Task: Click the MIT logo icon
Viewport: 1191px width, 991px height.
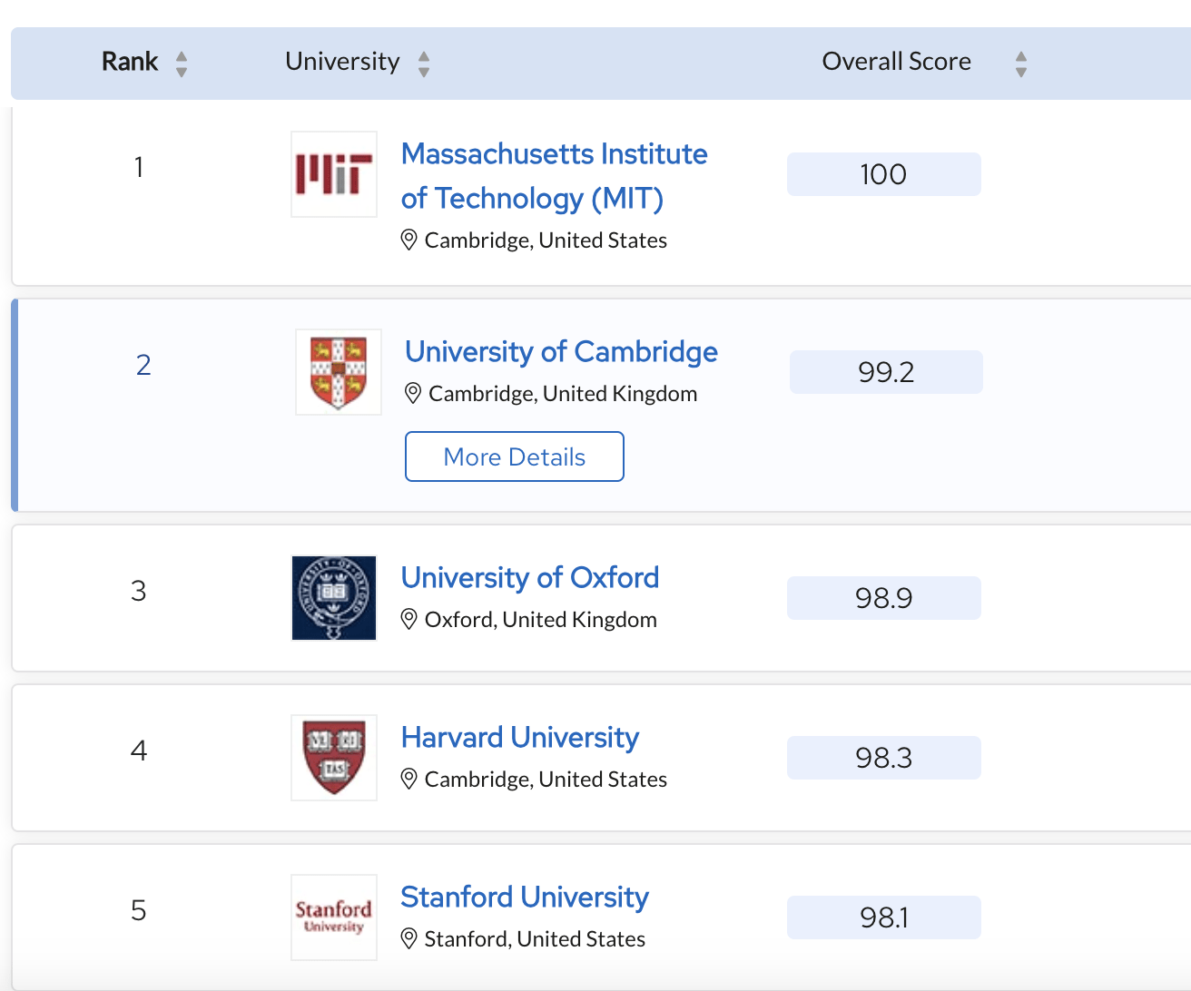Action: pos(333,174)
